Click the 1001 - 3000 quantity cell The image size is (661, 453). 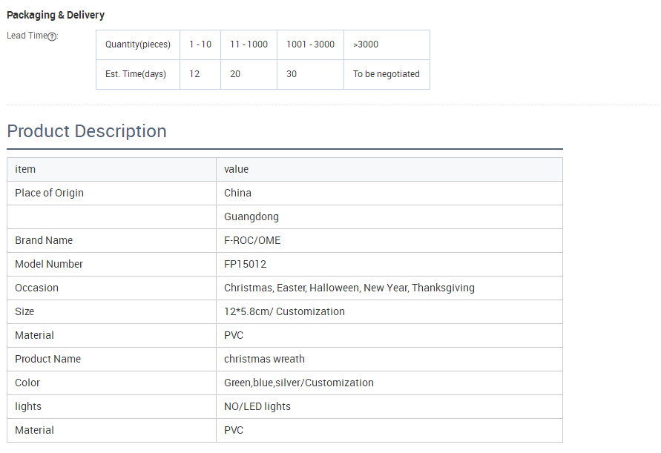[310, 44]
